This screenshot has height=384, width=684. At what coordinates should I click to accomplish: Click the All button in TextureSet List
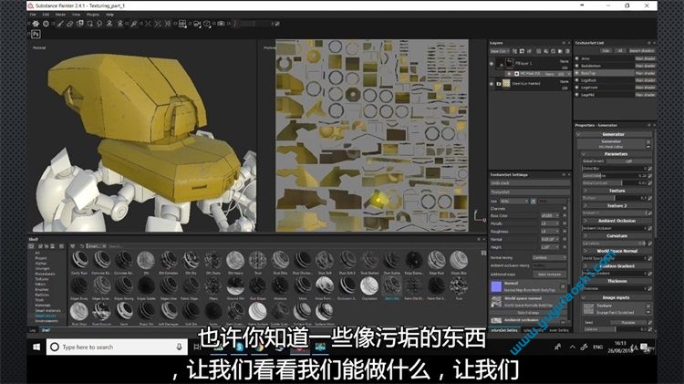tap(620, 50)
